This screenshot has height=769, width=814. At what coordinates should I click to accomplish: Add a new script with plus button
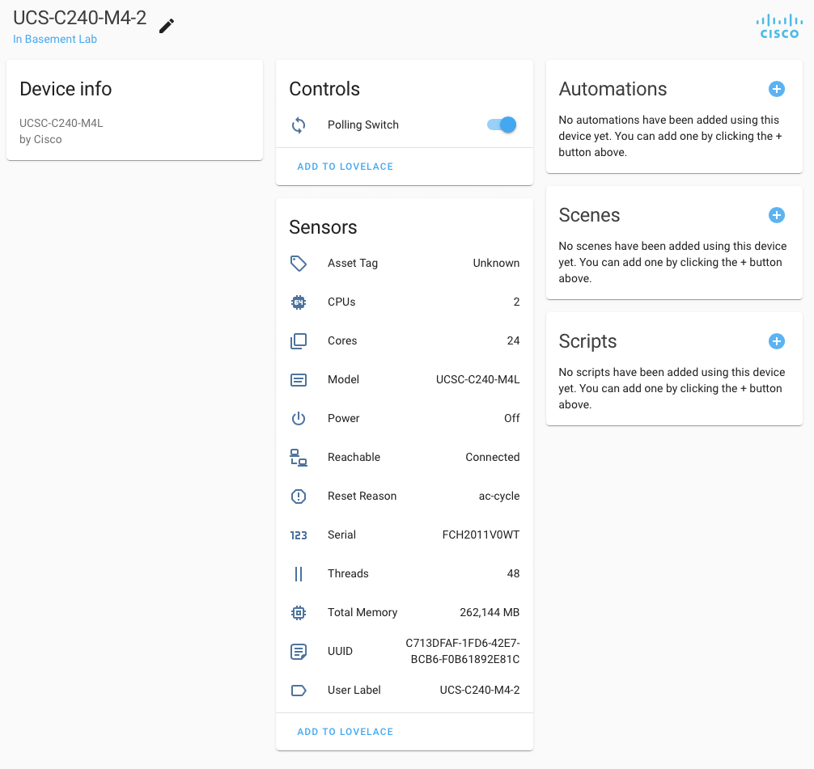[x=777, y=341]
